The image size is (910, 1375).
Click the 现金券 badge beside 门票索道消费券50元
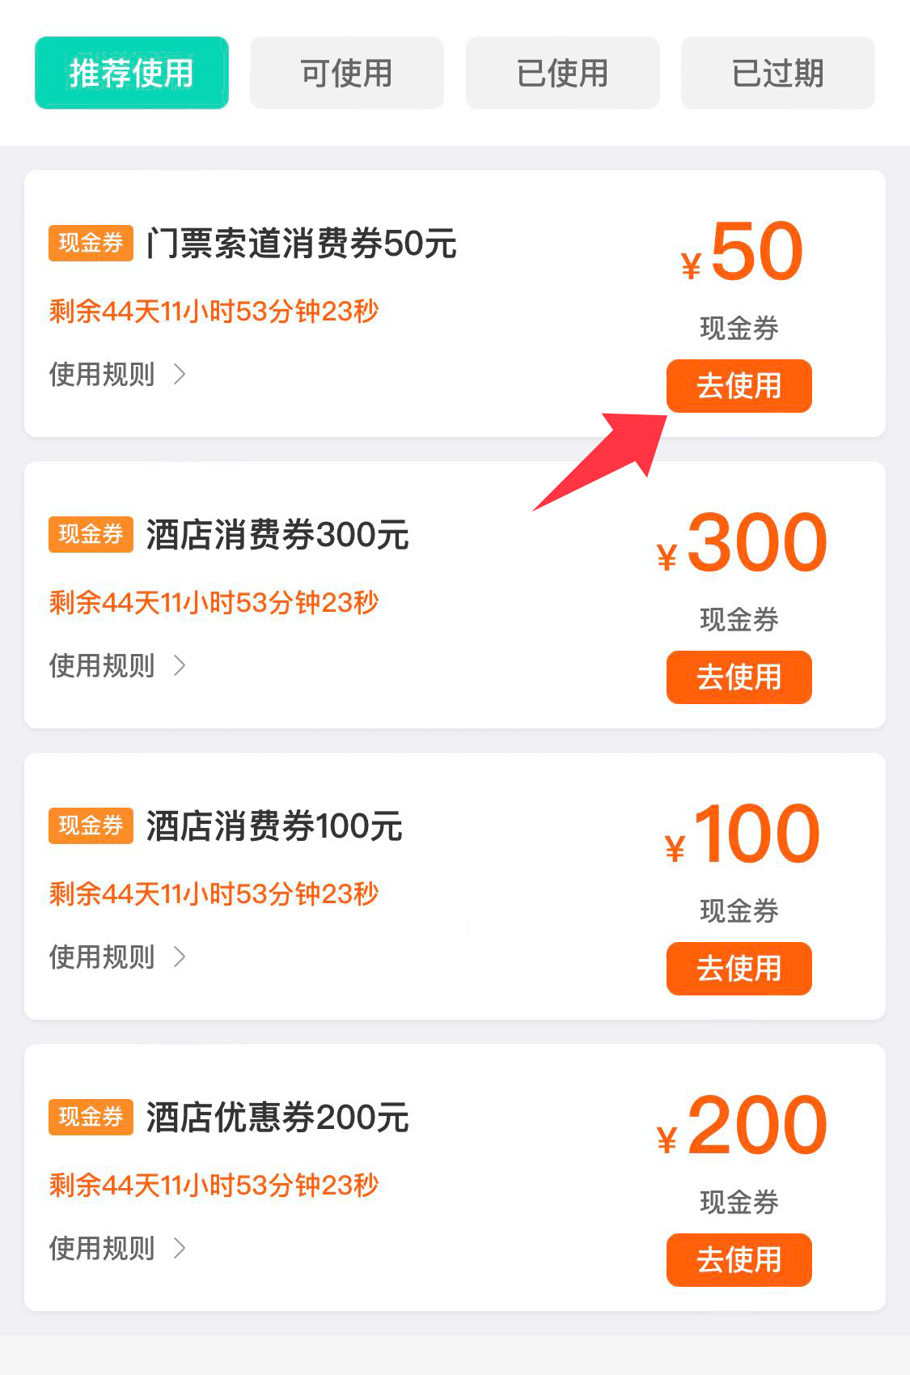91,243
